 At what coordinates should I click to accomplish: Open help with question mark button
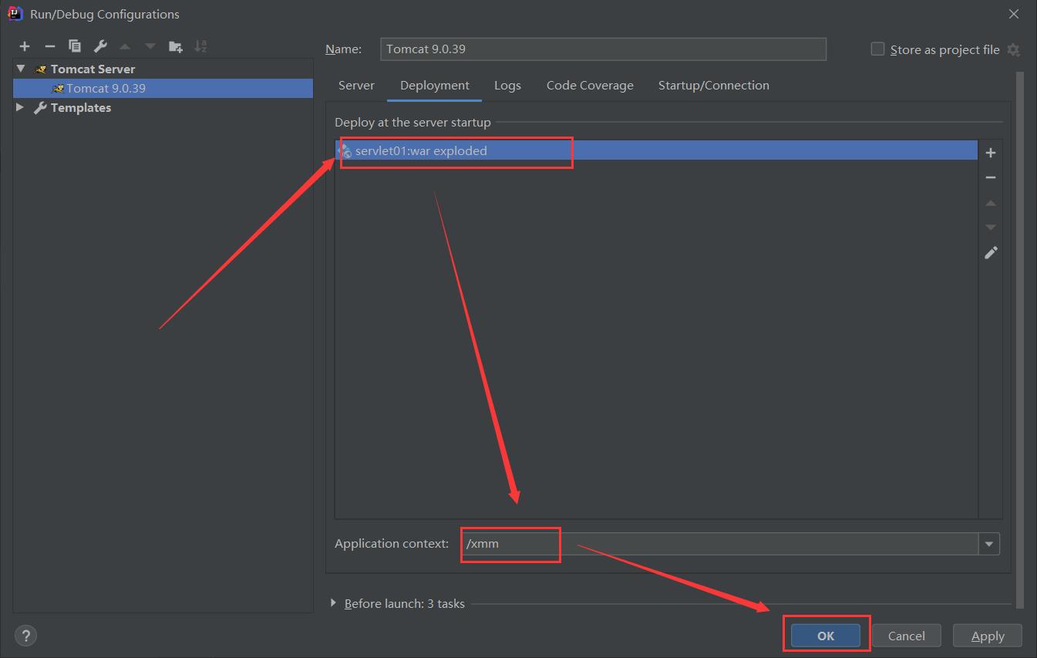(25, 636)
